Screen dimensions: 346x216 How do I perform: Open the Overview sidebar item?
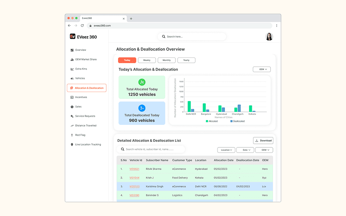(78, 50)
